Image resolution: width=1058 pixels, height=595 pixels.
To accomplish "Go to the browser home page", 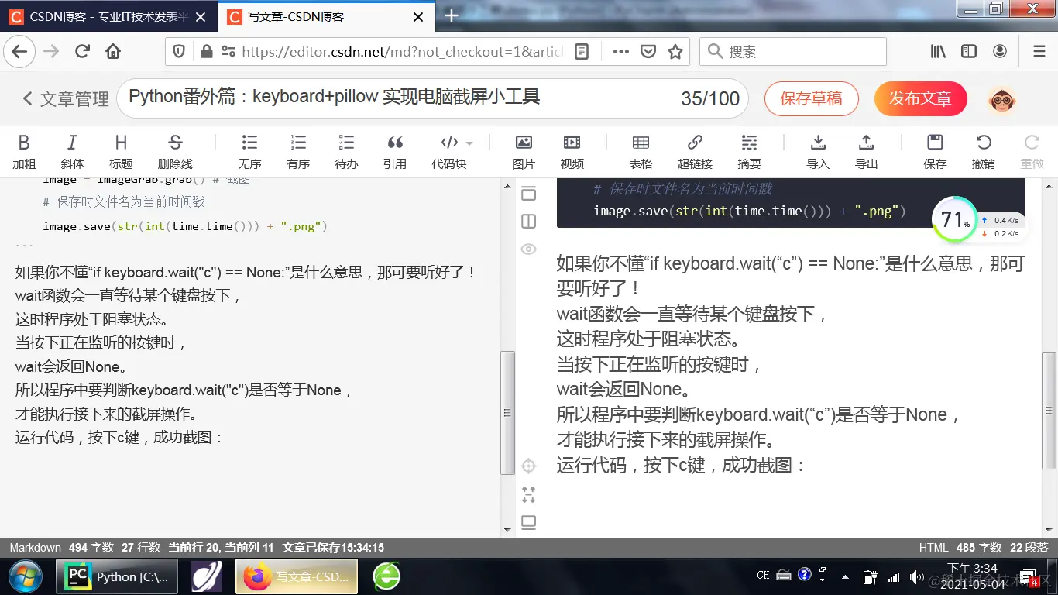I will point(113,52).
